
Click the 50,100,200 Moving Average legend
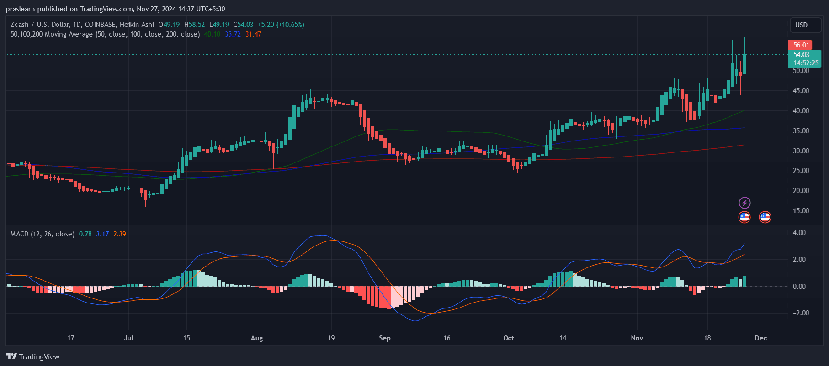[x=105, y=34]
